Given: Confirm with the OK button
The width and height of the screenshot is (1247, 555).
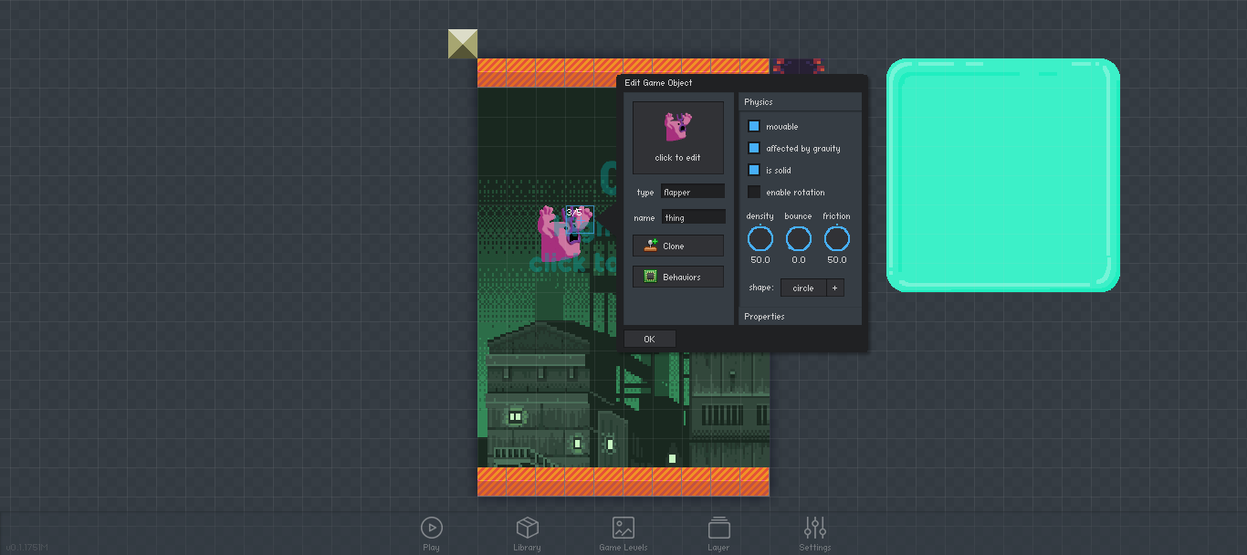Looking at the screenshot, I should [650, 339].
